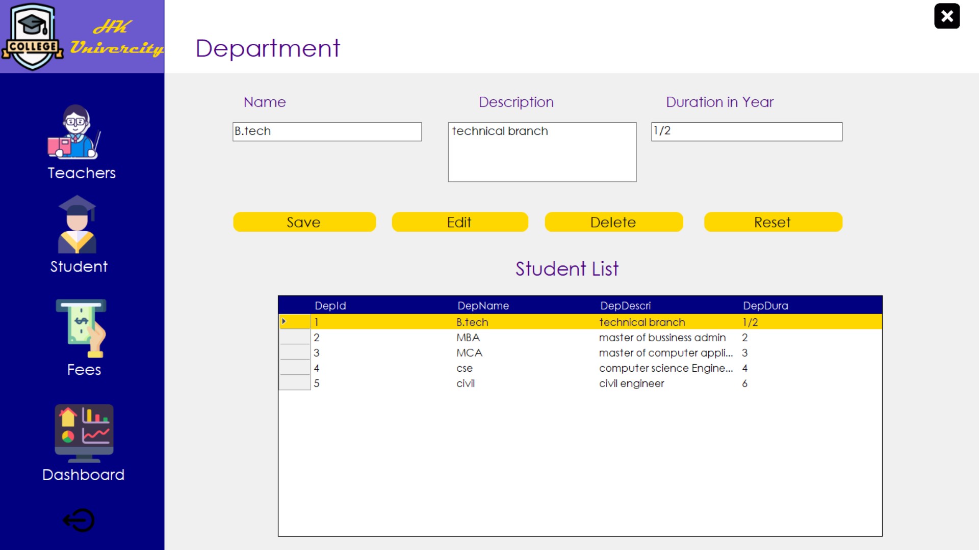Focus the Name text field
Viewport: 979px width, 550px height.
327,131
